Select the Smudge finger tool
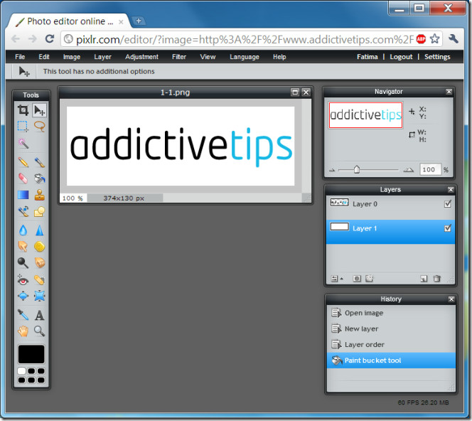The height and width of the screenshot is (421, 472). [x=23, y=247]
